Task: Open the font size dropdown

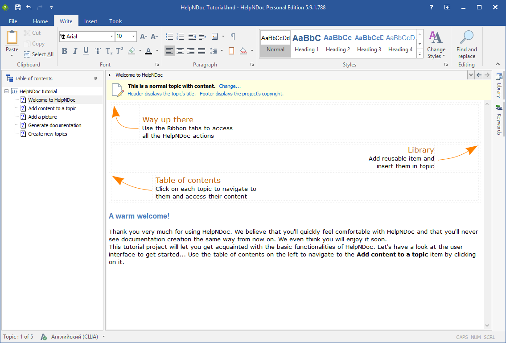Action: (x=134, y=37)
